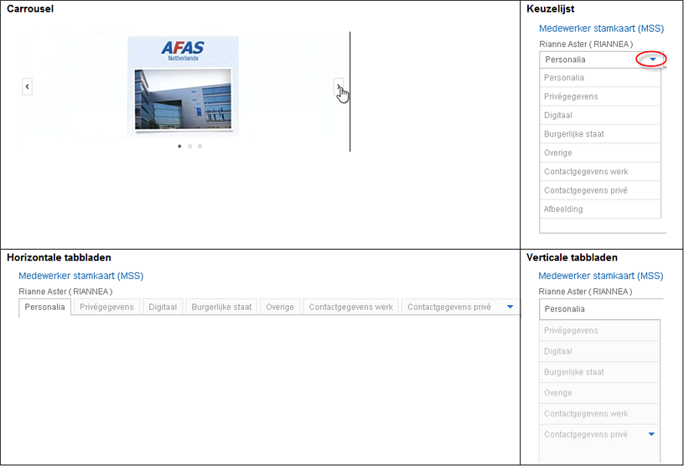
Task: Open Medewerker stamkaart link under Keuzelijst
Action: [x=601, y=28]
